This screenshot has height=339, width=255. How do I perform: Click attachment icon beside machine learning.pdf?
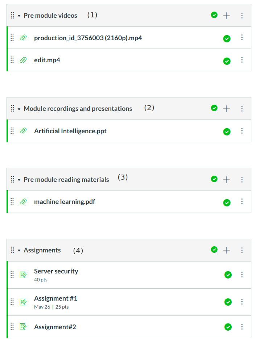[x=23, y=202]
